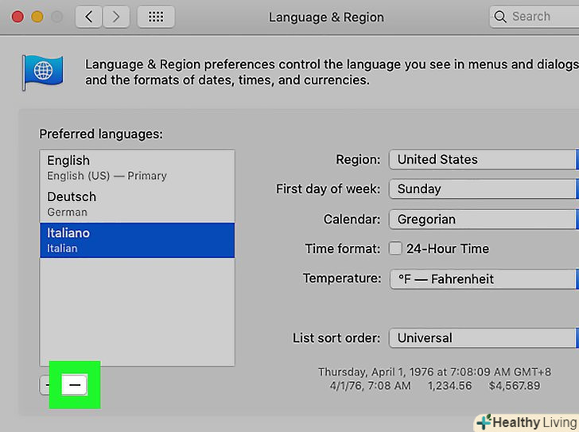Click the gray zoom window button

click(57, 17)
